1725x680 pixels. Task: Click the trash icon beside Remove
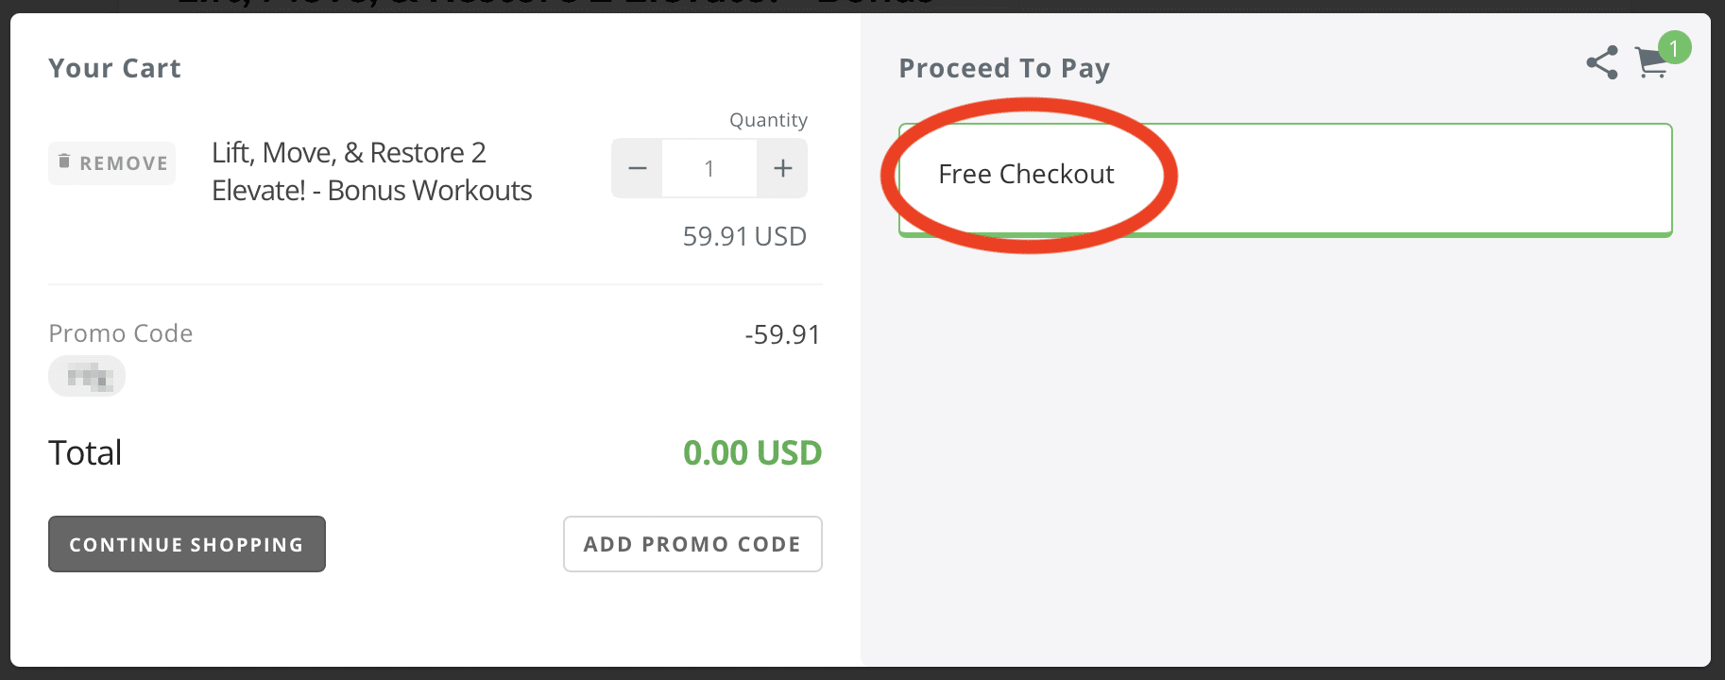(64, 161)
